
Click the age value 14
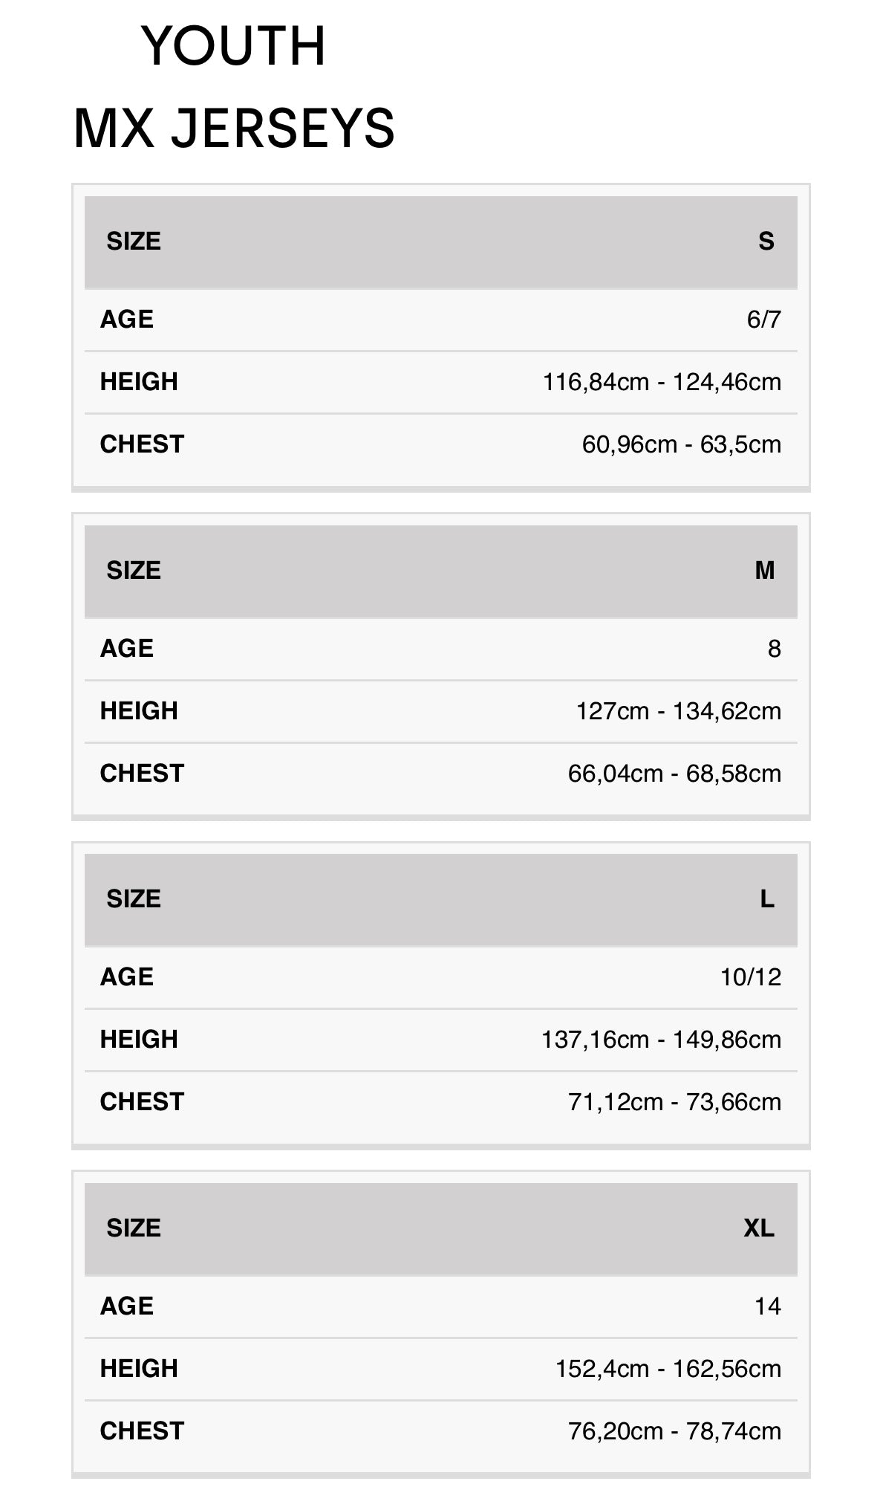(767, 1306)
